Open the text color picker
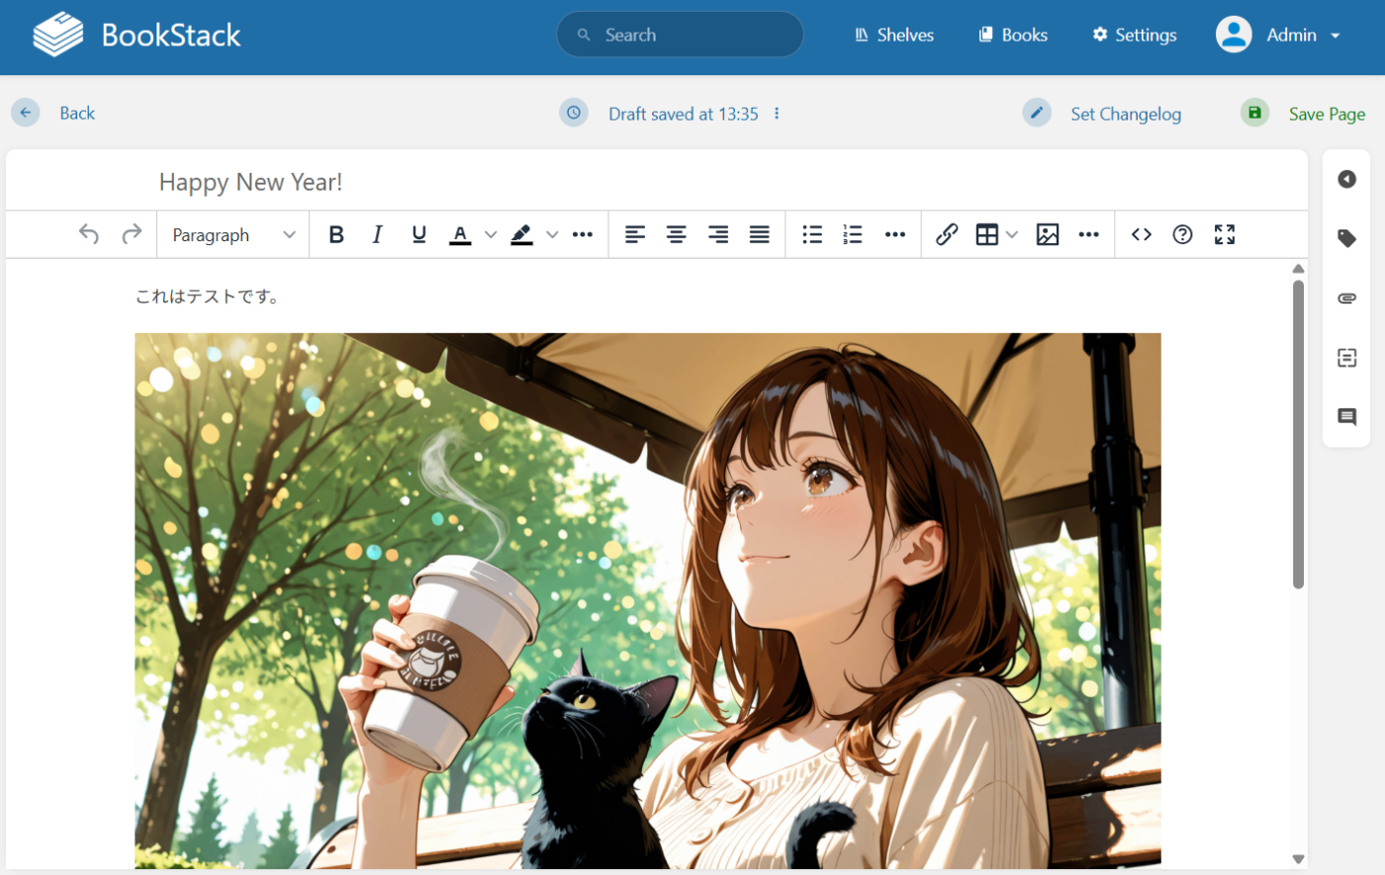Viewport: 1385px width, 875px height. click(460, 234)
